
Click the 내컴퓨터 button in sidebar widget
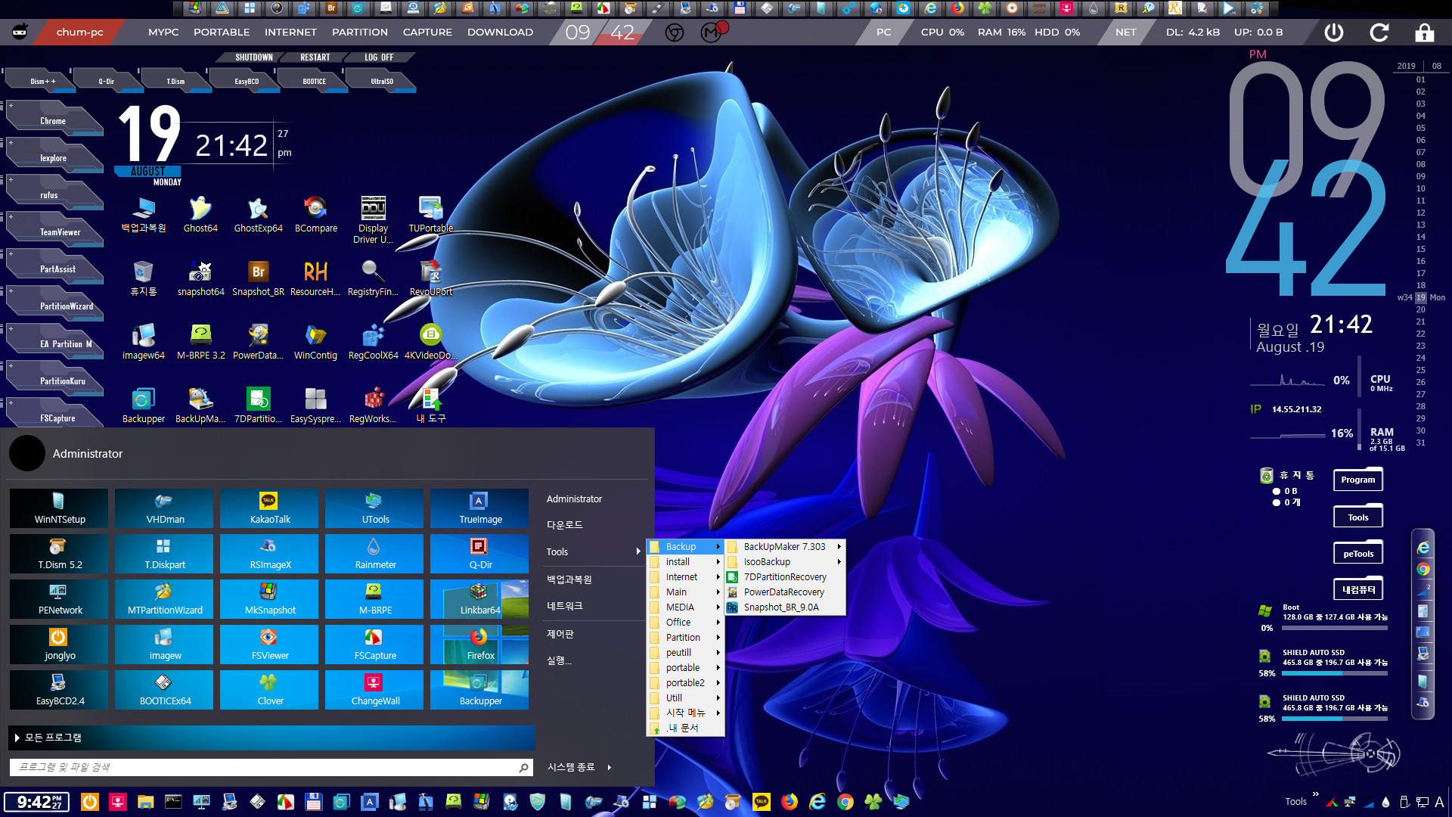(x=1357, y=589)
